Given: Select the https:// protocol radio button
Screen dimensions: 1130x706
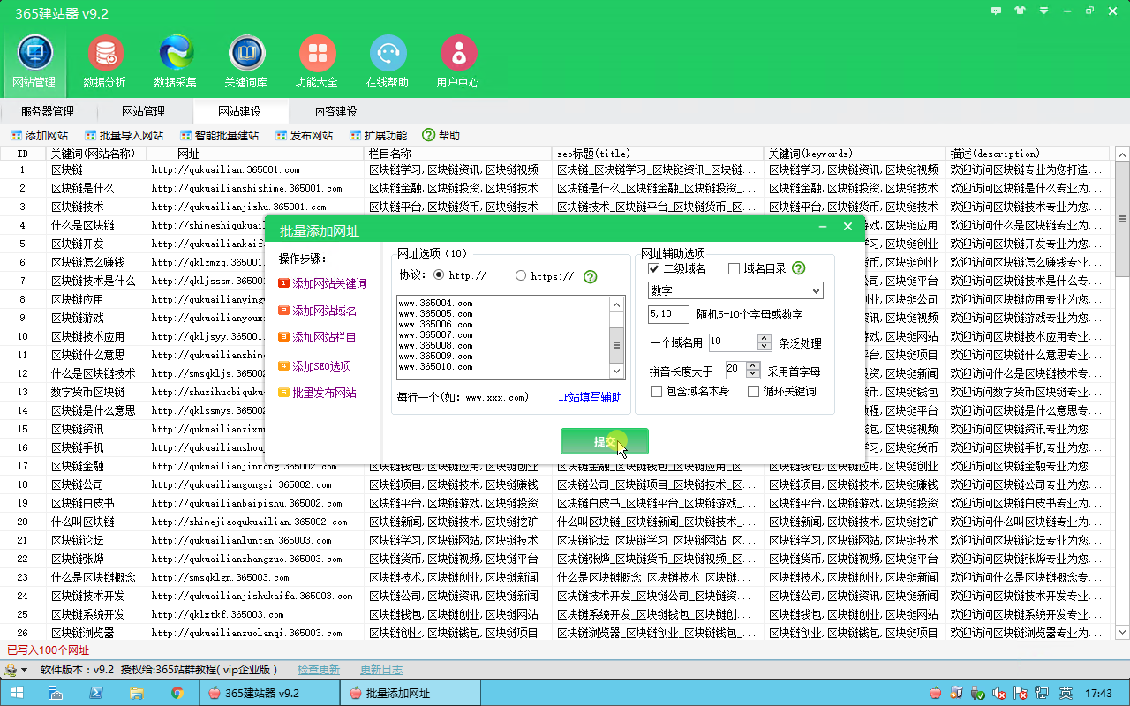Looking at the screenshot, I should pyautogui.click(x=521, y=275).
